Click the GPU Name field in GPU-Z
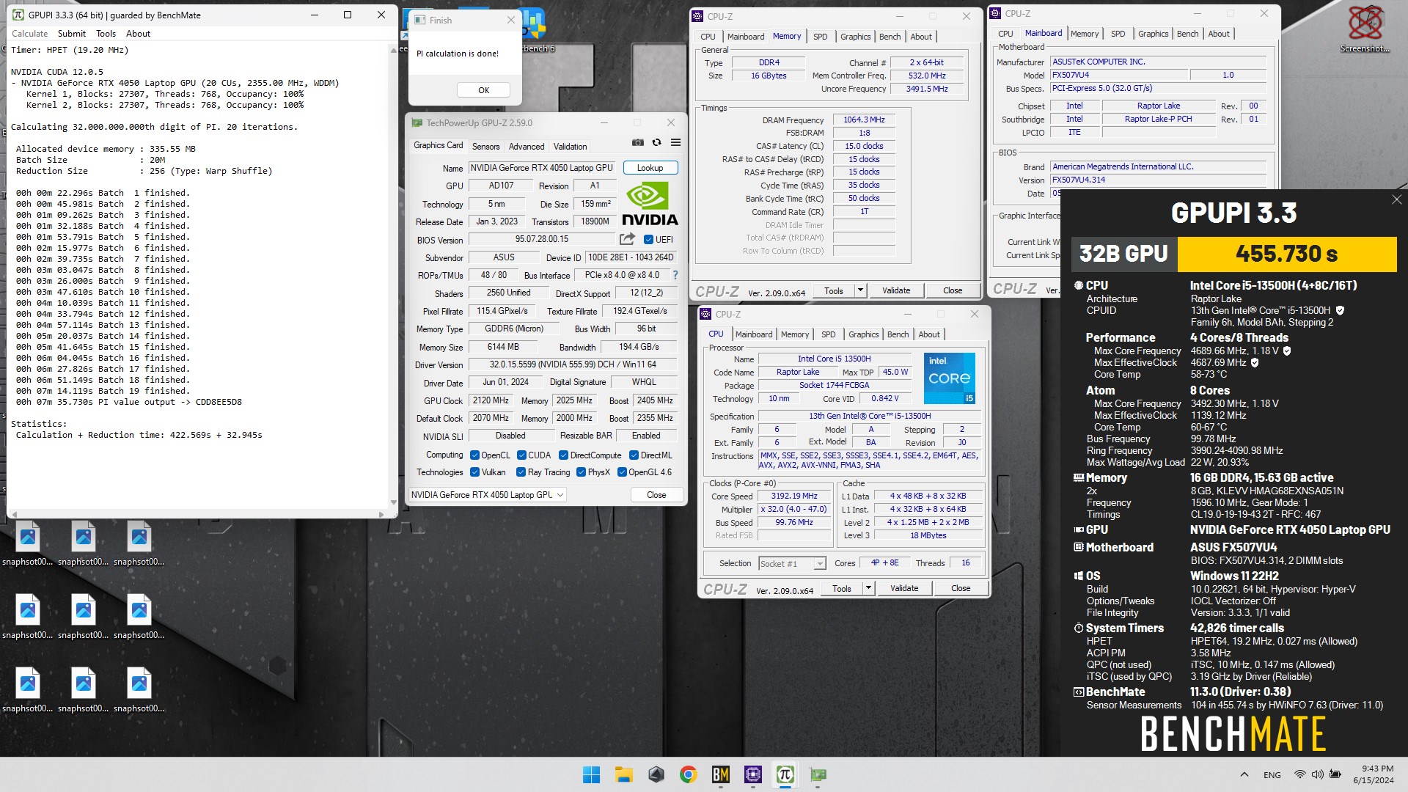The height and width of the screenshot is (792, 1408). click(x=543, y=168)
